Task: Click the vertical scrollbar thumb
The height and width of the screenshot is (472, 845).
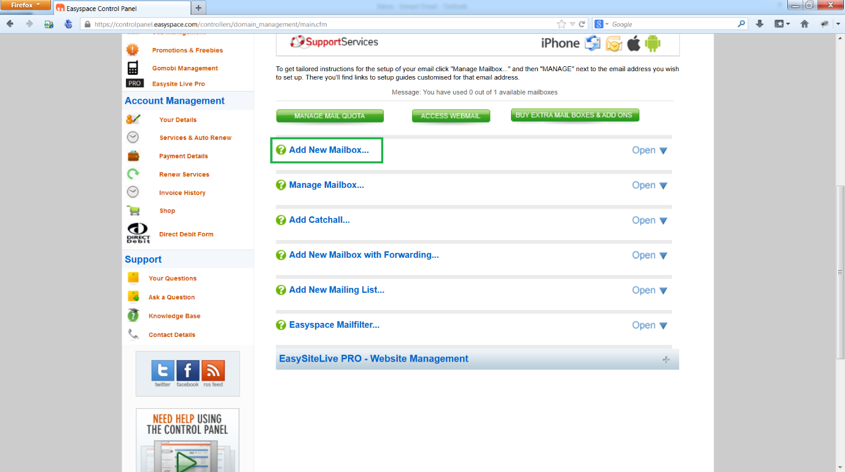Action: (841, 272)
